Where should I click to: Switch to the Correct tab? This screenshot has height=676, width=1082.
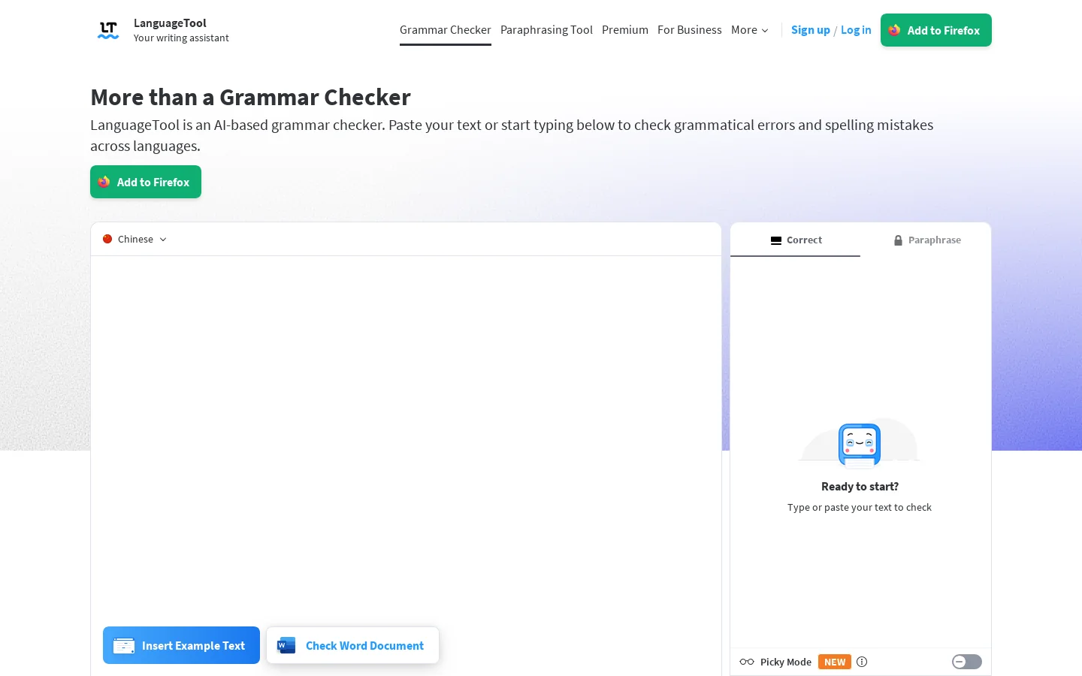click(796, 240)
